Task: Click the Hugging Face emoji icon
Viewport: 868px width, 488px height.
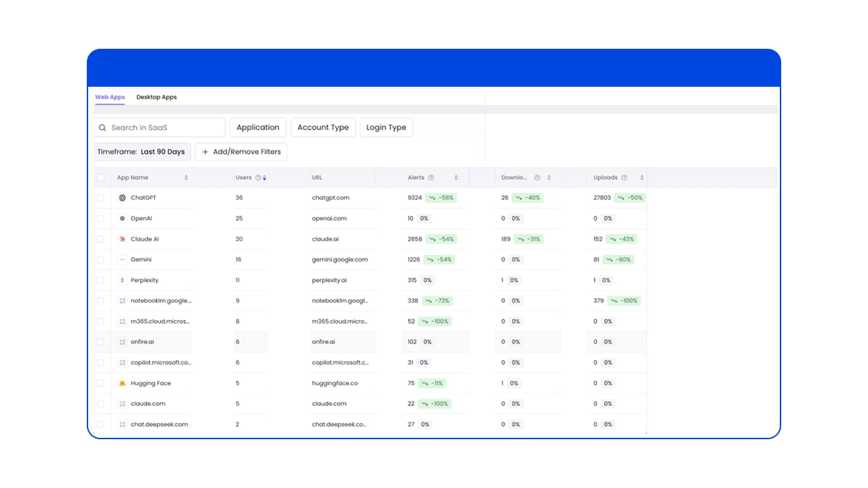Action: tap(122, 383)
